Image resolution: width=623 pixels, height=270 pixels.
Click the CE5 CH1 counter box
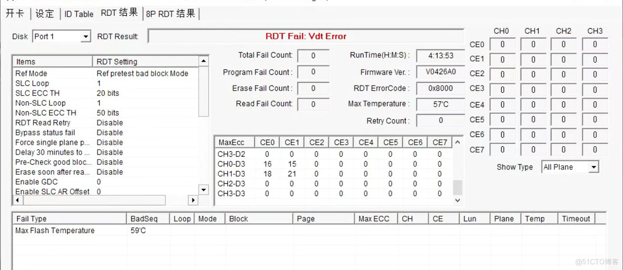point(533,120)
